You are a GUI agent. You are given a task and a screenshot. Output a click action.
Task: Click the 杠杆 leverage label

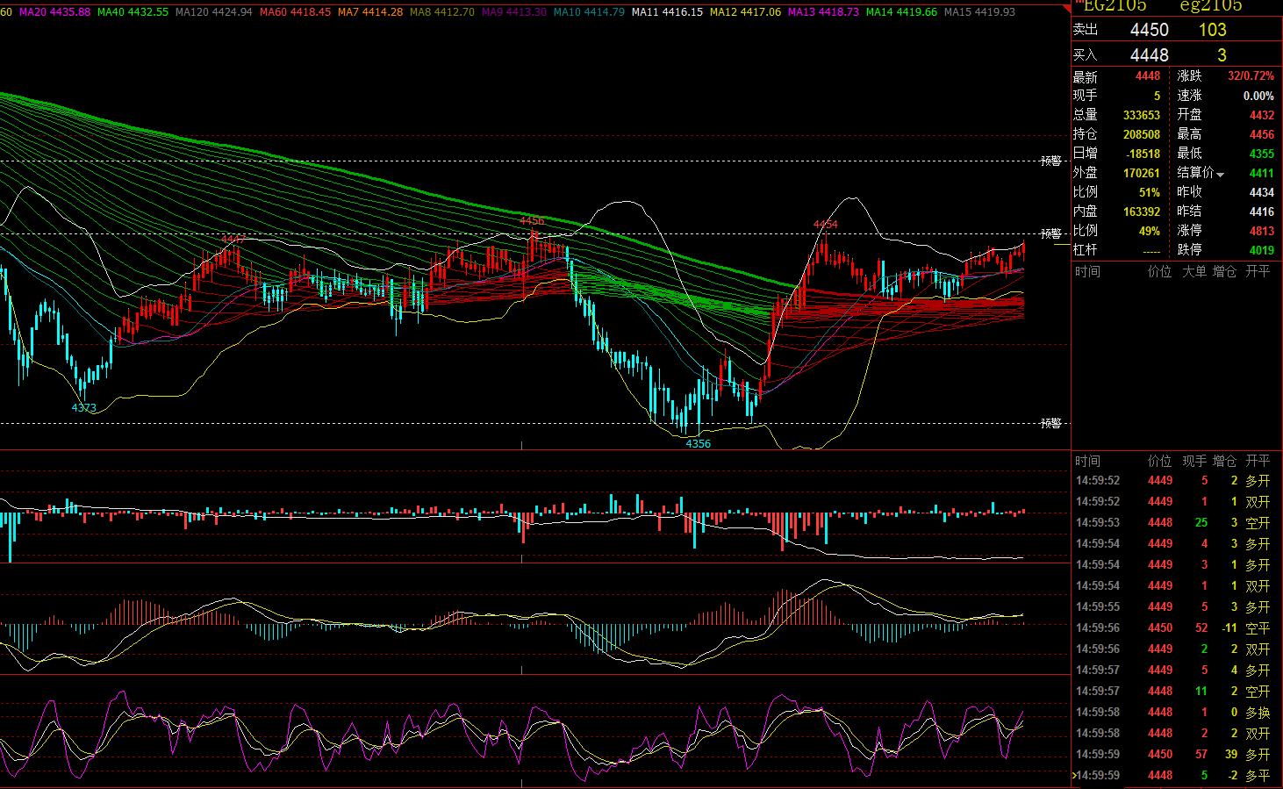point(1085,250)
